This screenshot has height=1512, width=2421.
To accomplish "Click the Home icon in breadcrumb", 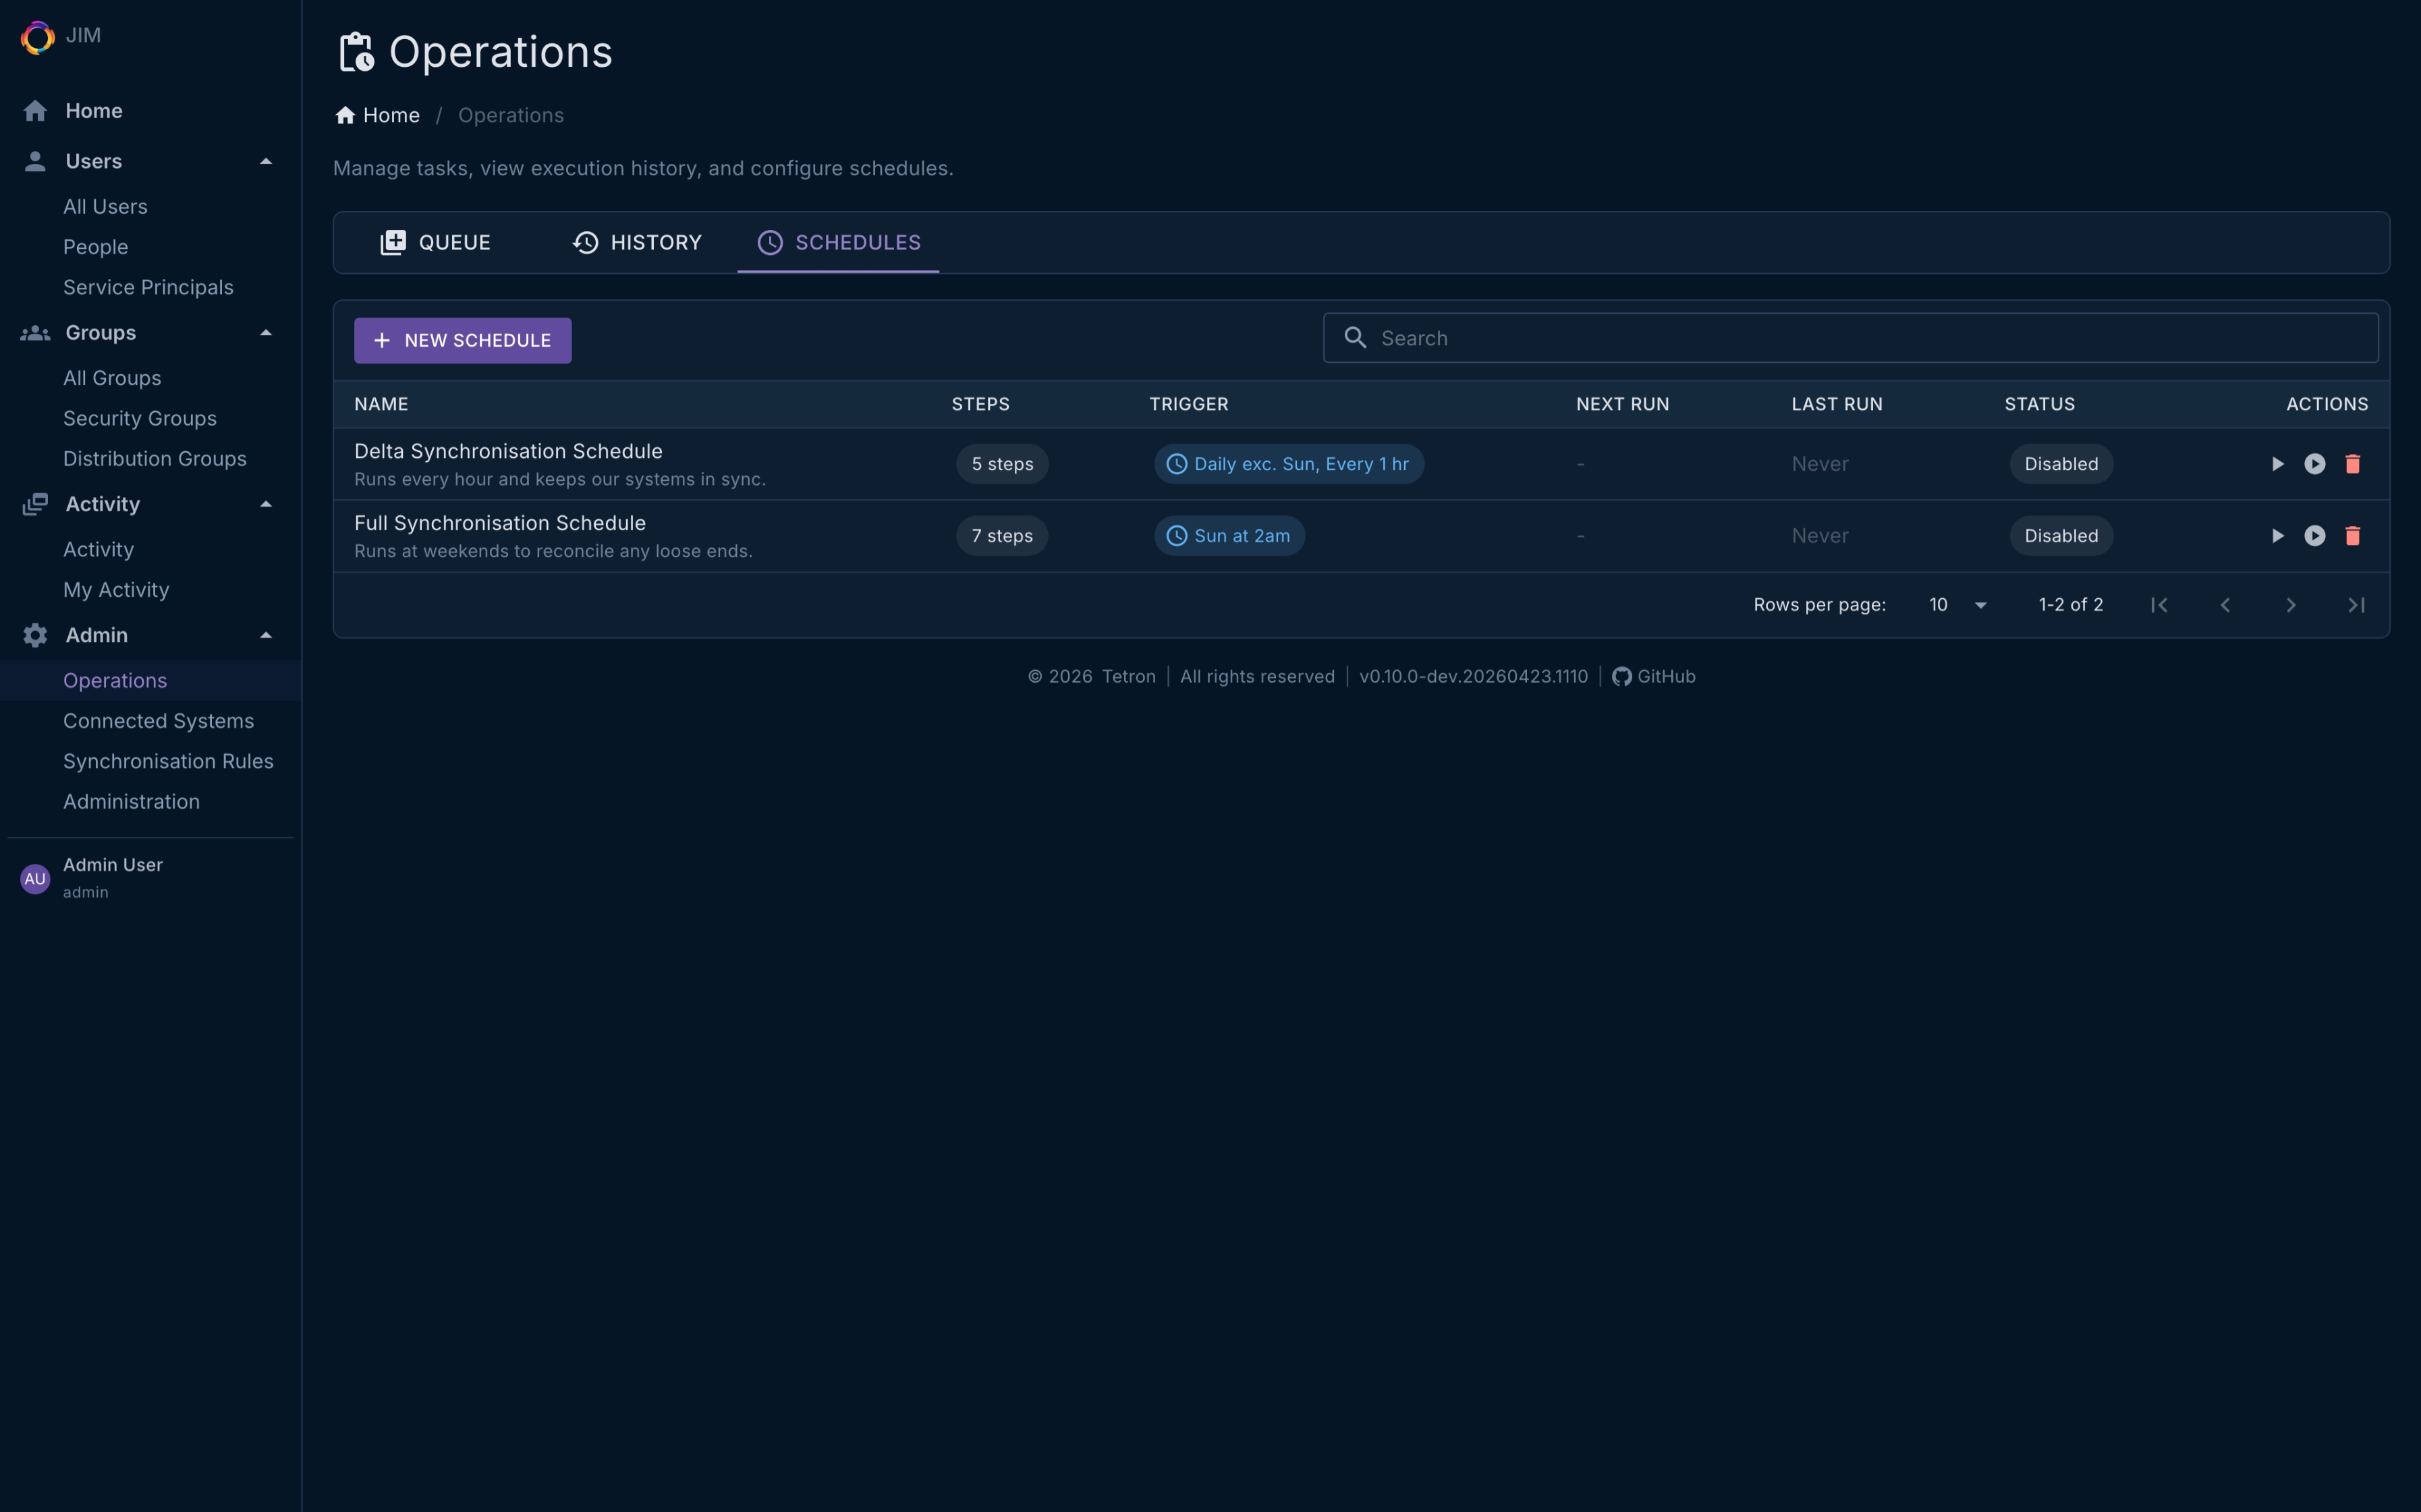I will click(345, 116).
